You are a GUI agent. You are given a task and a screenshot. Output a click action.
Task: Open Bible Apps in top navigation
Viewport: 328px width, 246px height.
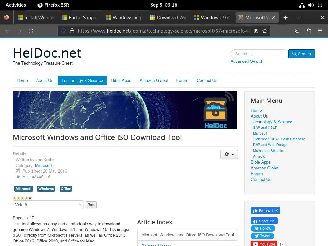[x=121, y=80]
